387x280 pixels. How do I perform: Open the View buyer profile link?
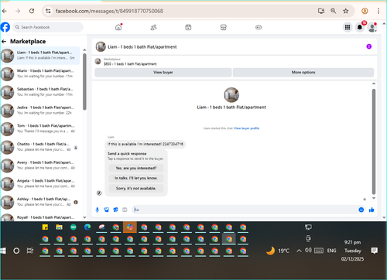pos(246,128)
